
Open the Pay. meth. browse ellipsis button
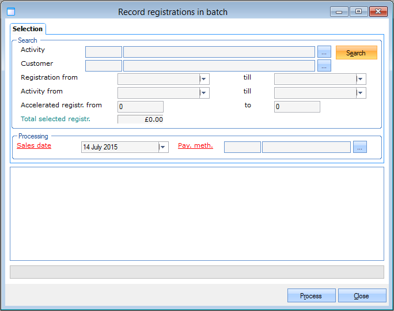click(360, 147)
